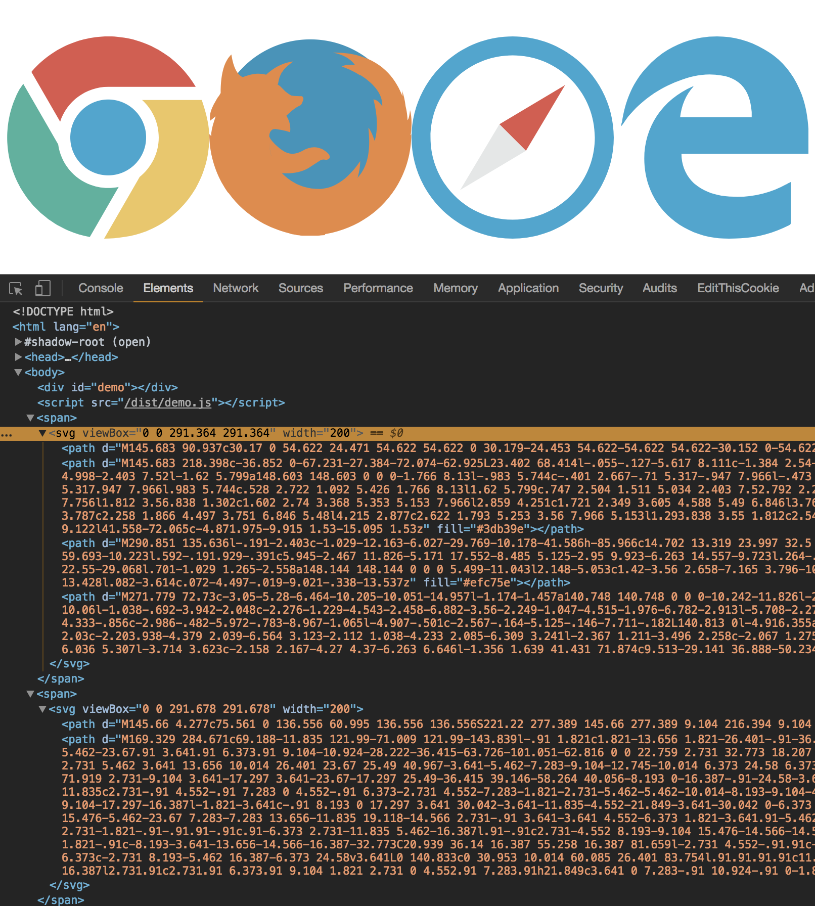Image resolution: width=815 pixels, height=906 pixels.
Task: Select the div id="demo" element row
Action: 108,387
